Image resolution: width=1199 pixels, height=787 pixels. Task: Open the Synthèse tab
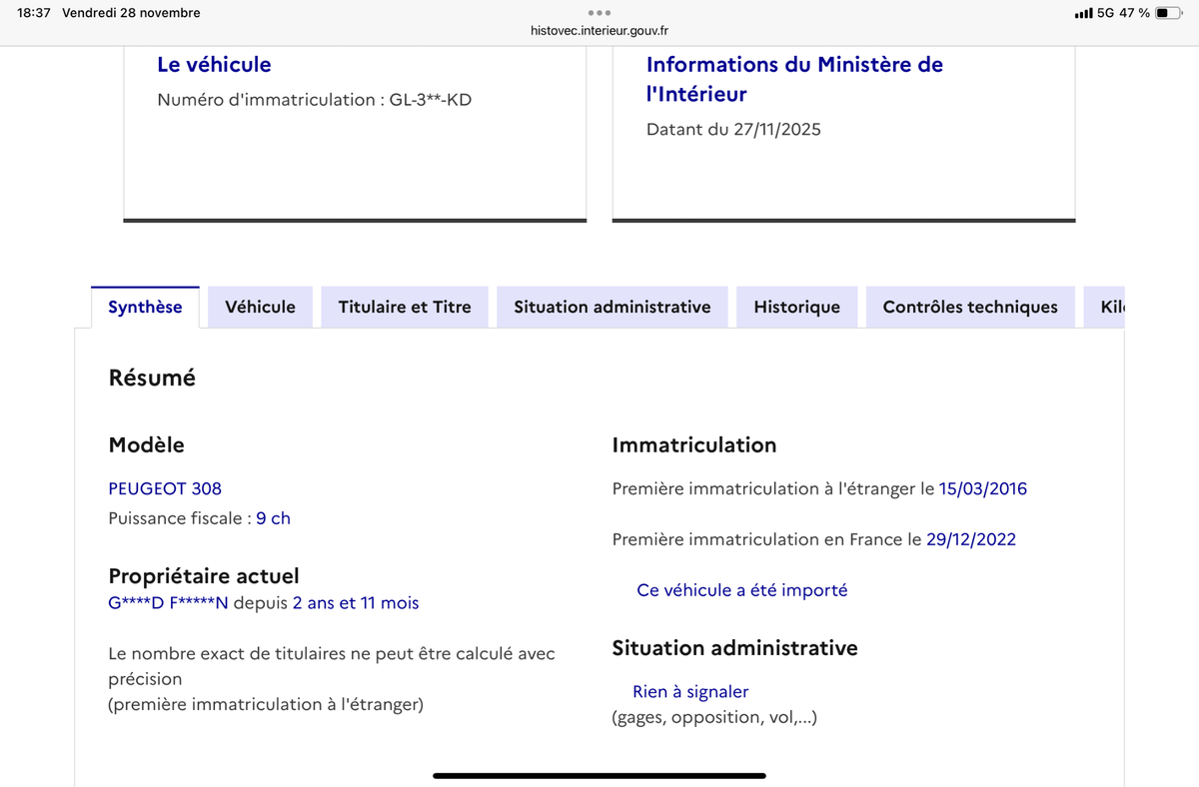(145, 307)
